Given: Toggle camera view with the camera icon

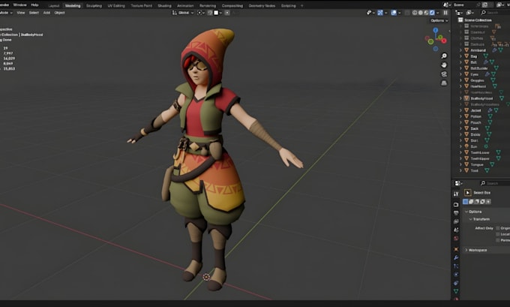Looking at the screenshot, I should tap(444, 74).
